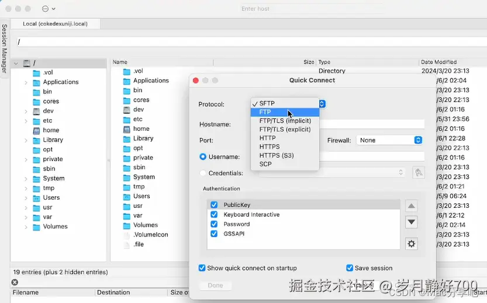Click Users folder icon in file list
This screenshot has width=487, height=303.
(127, 197)
